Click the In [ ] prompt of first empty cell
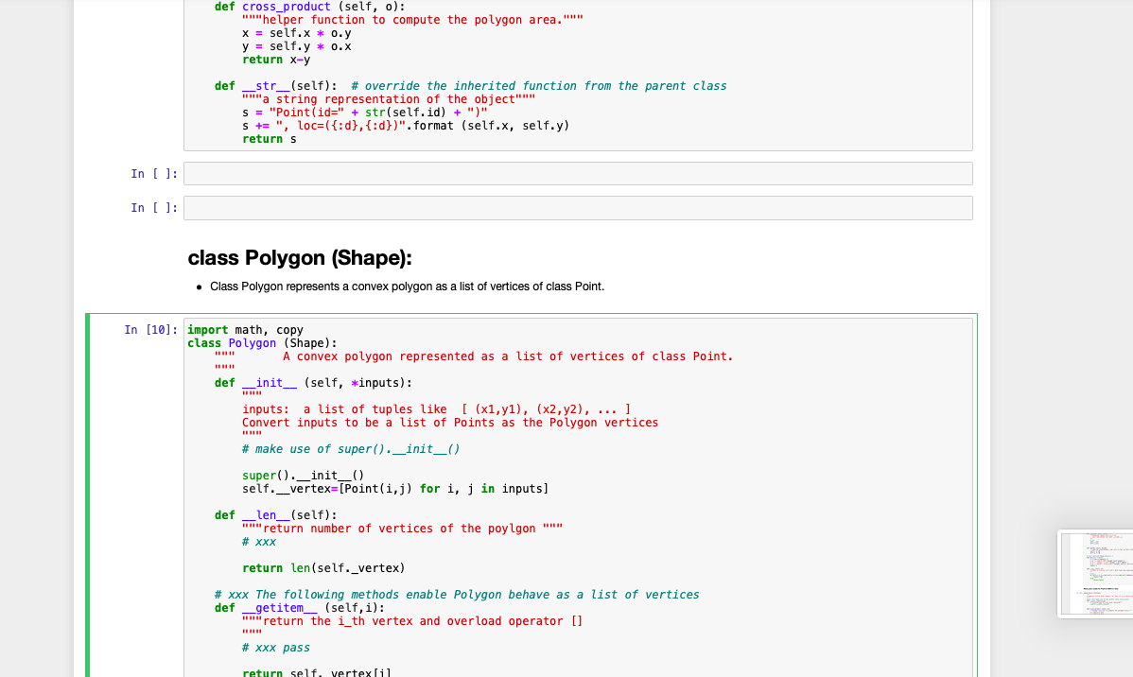1133x677 pixels. point(154,173)
